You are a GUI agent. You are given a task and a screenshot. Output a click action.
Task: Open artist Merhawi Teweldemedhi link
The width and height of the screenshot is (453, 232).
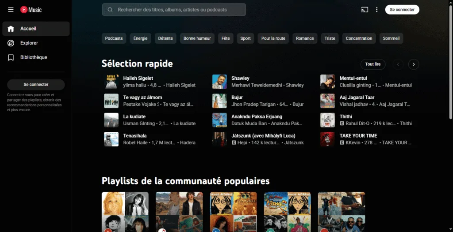(x=257, y=85)
